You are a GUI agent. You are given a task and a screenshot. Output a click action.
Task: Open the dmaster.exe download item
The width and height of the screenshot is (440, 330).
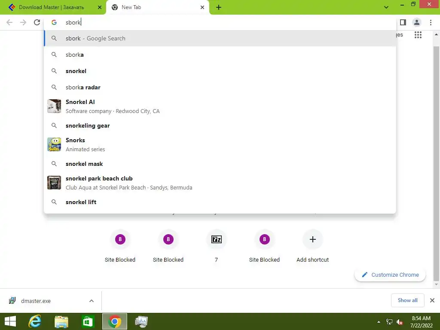click(36, 301)
